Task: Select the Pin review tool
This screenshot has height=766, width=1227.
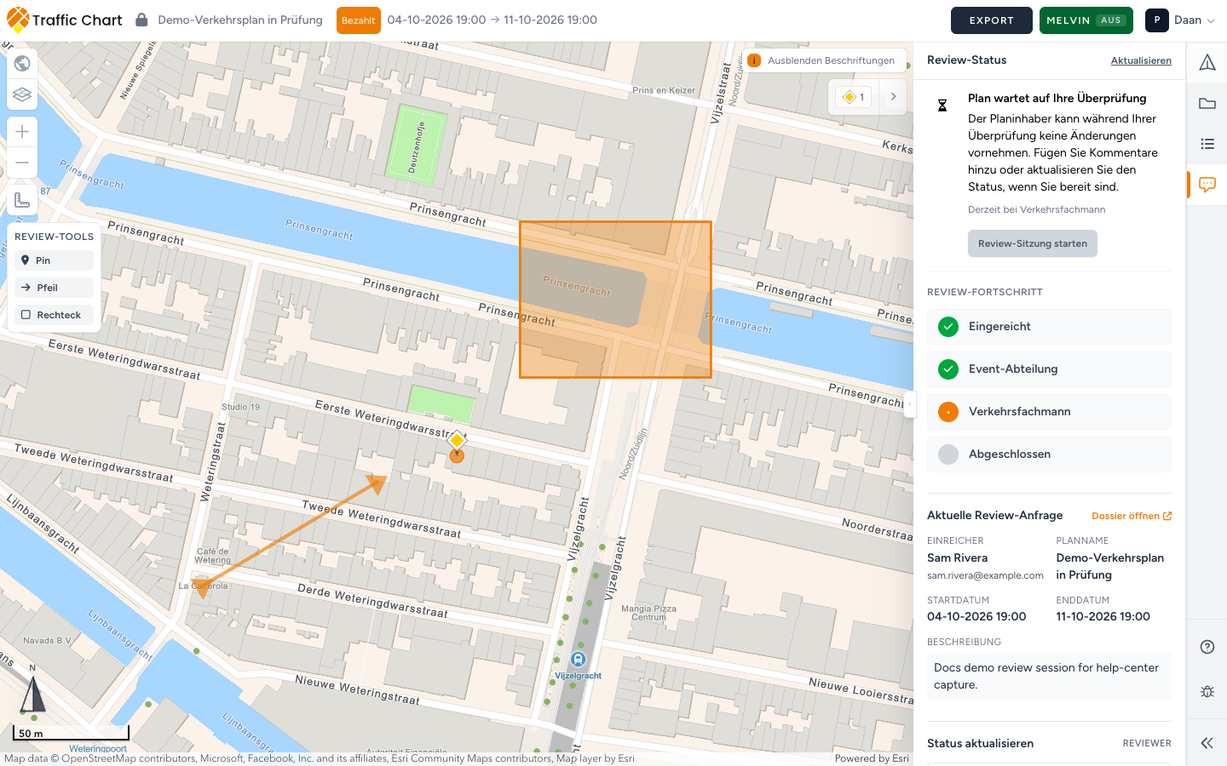Action: click(54, 260)
